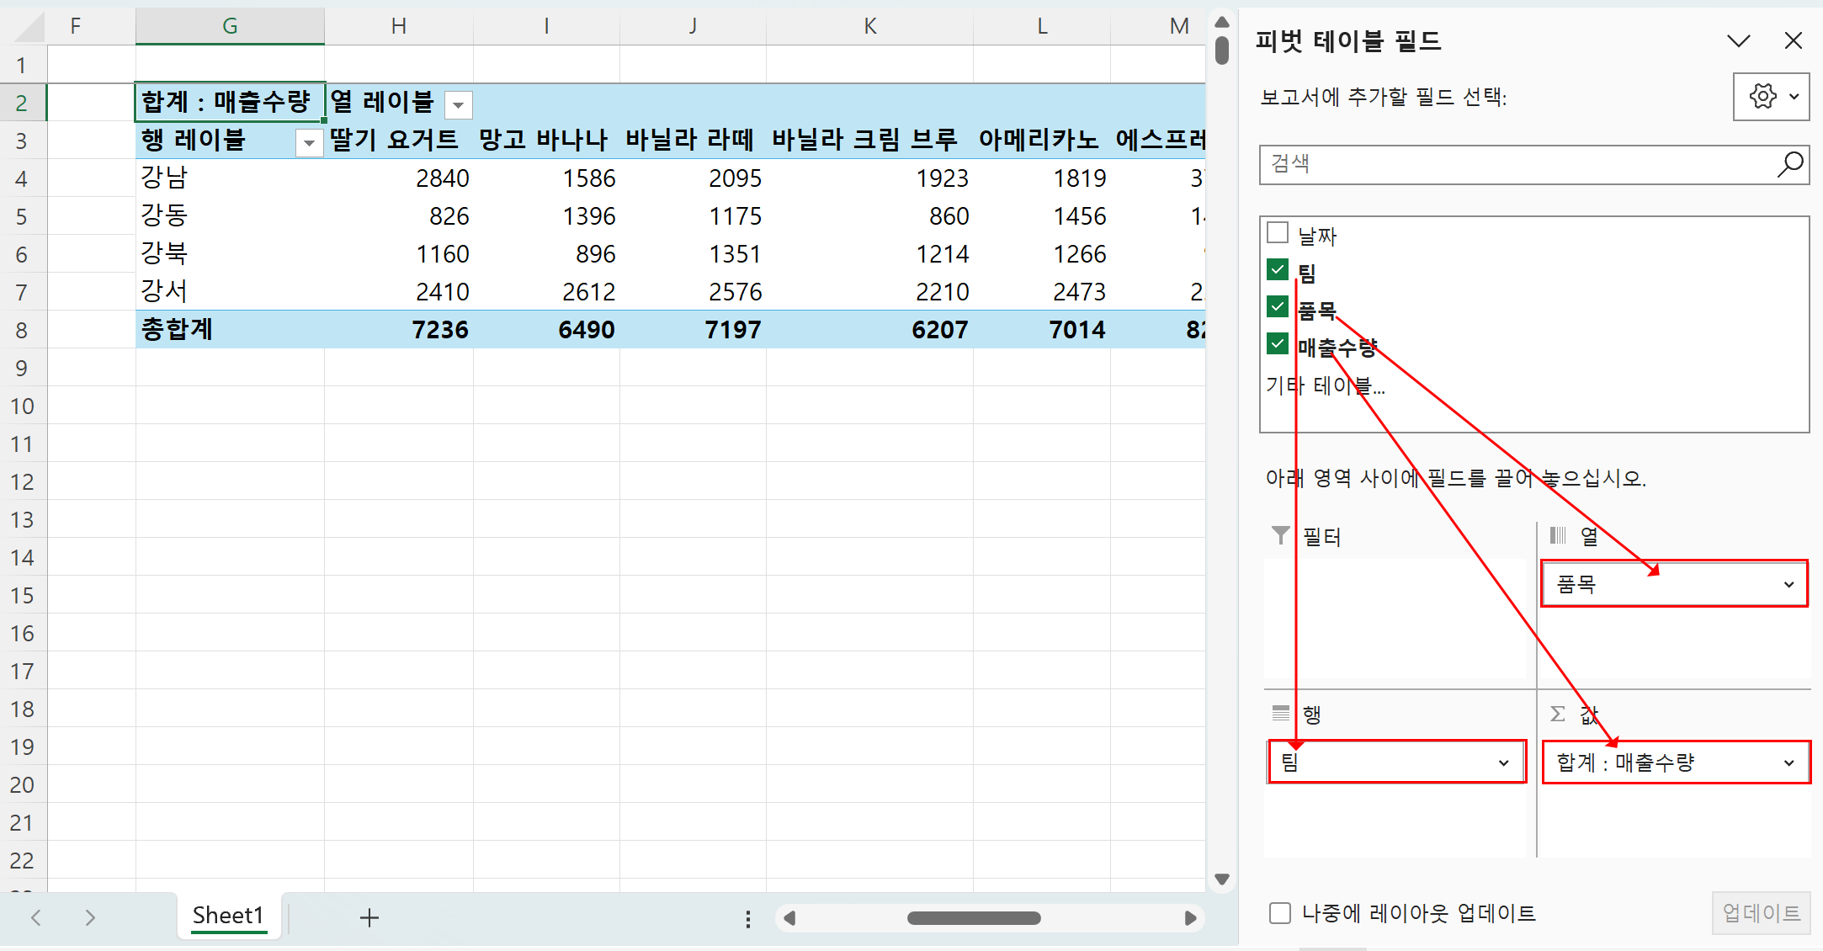This screenshot has height=951, width=1823.
Task: Click the magnifier icon in the field search box
Action: (1790, 163)
